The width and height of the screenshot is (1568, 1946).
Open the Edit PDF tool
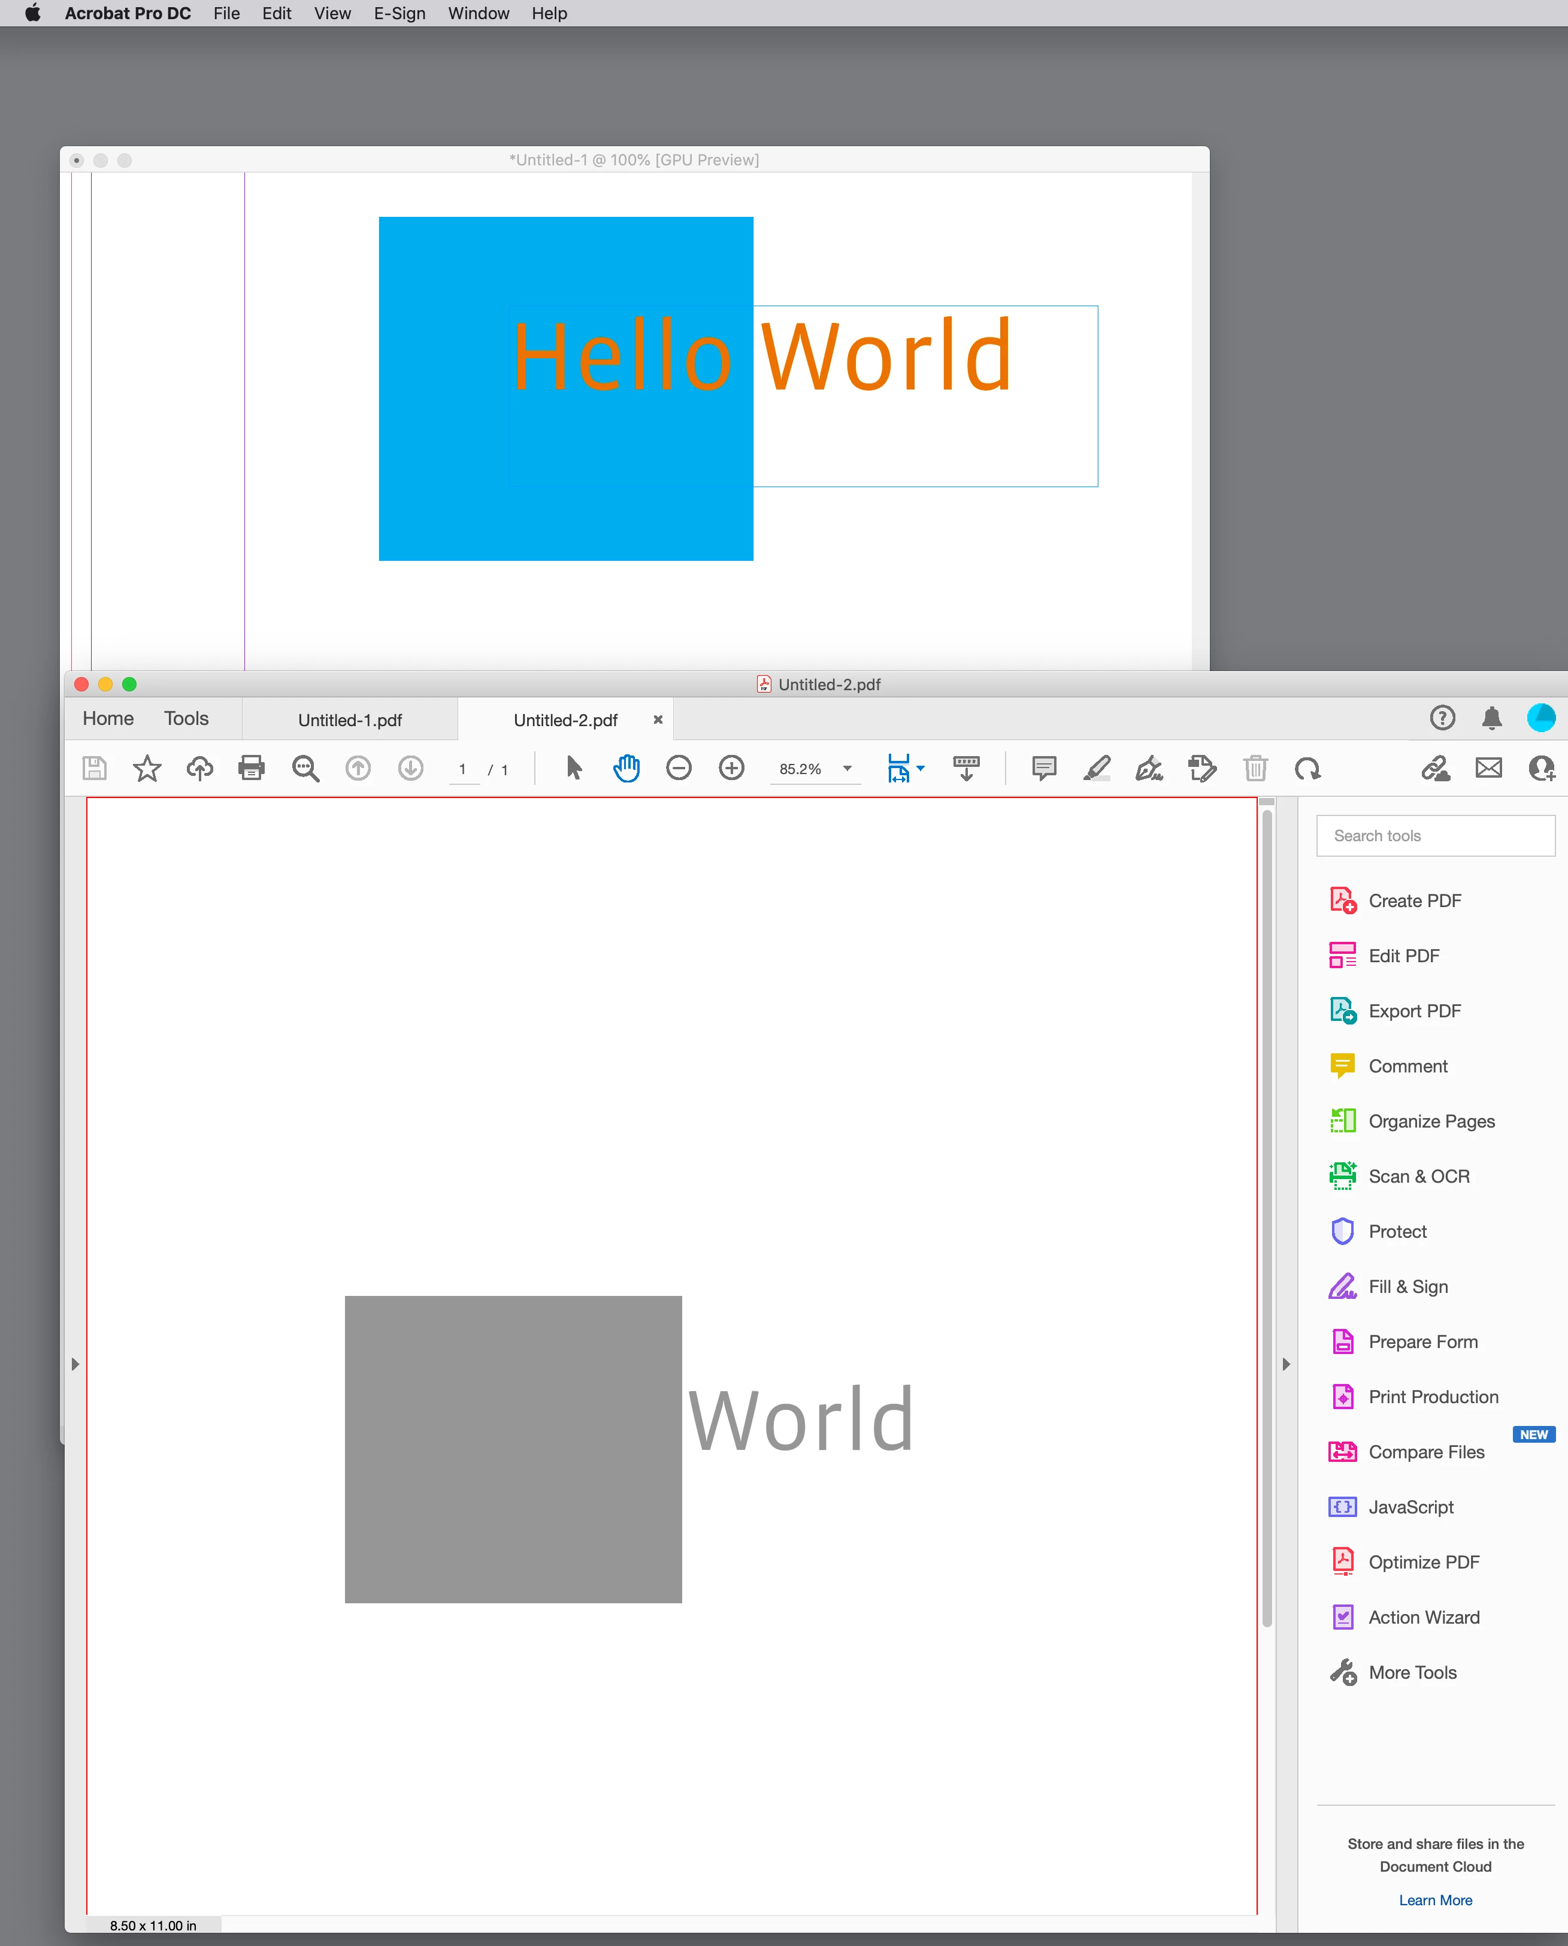pos(1403,956)
